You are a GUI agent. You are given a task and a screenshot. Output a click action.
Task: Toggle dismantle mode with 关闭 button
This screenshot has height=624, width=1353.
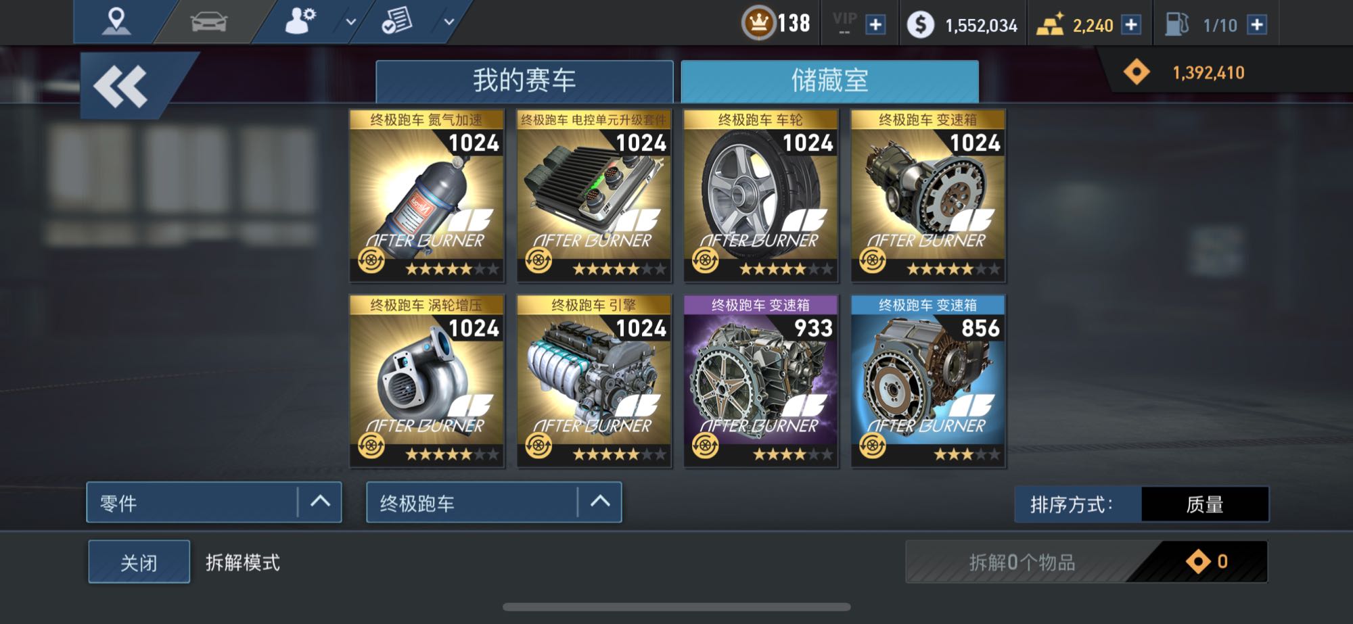[x=139, y=562]
